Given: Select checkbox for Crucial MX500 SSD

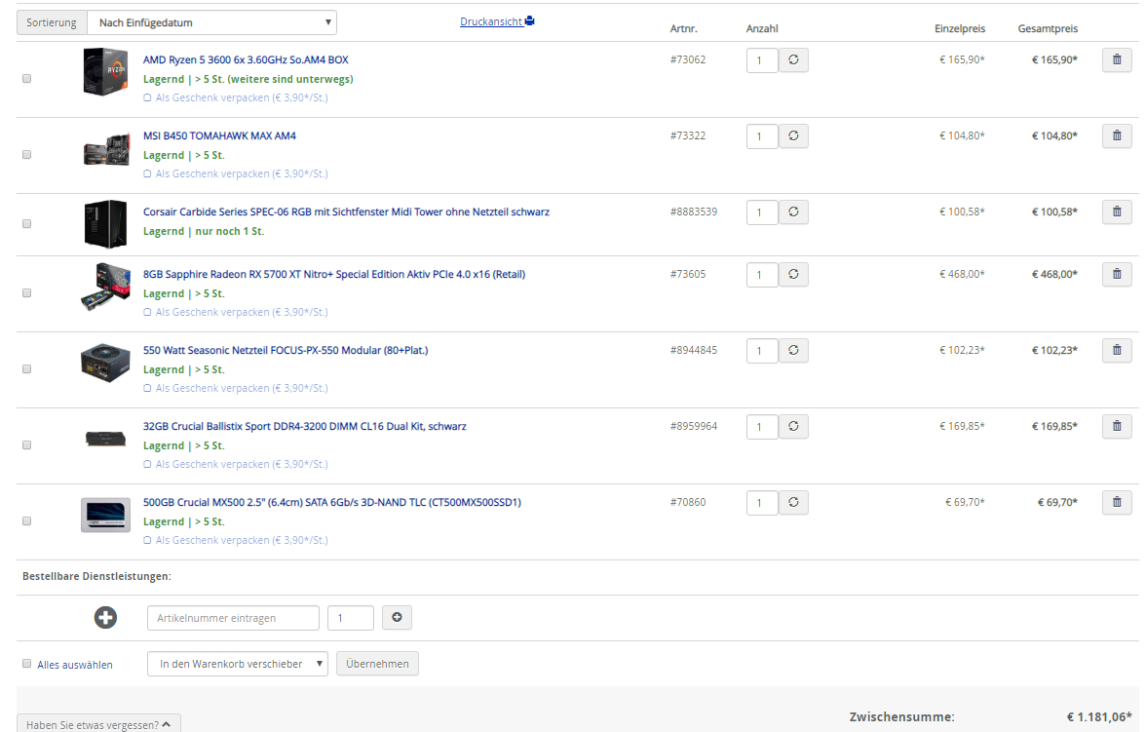Looking at the screenshot, I should point(27,520).
